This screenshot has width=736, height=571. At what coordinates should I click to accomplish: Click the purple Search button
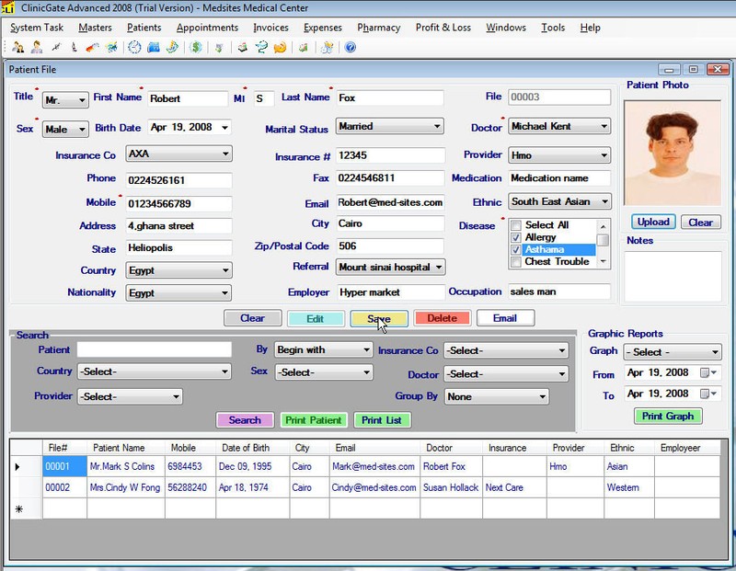[x=245, y=420]
